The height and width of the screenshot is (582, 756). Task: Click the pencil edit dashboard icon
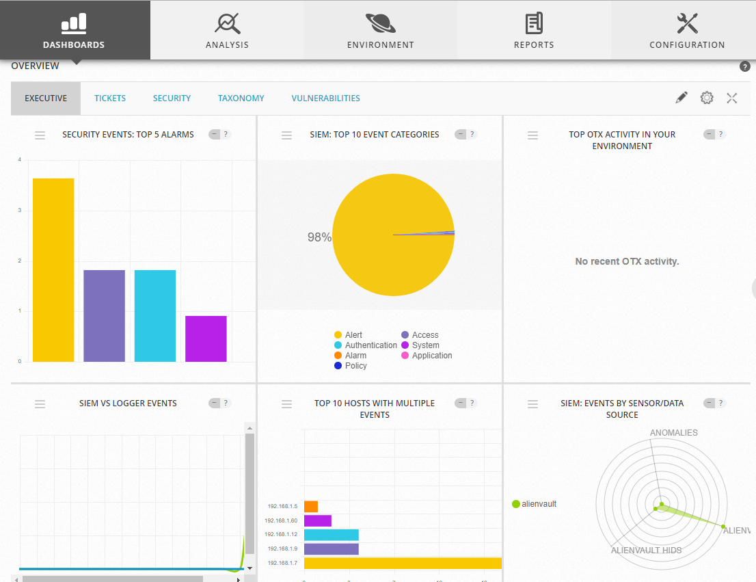click(681, 98)
